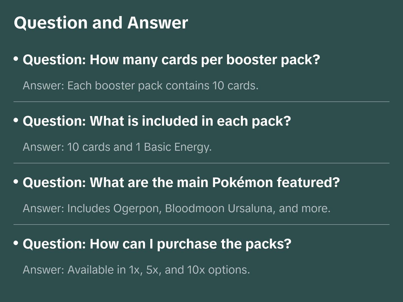
Task: Click the bullet beside "What is included" question
Action: point(16,120)
